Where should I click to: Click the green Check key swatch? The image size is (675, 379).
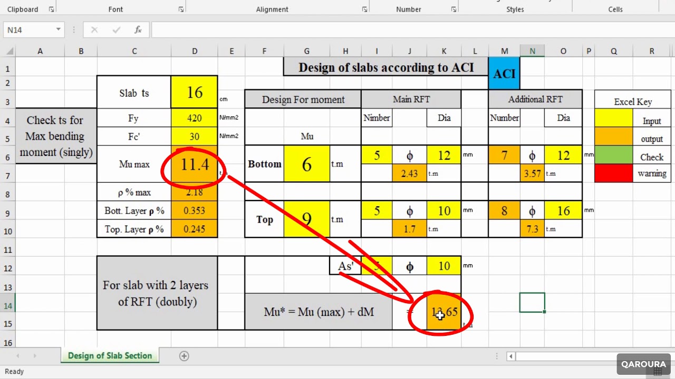point(614,155)
